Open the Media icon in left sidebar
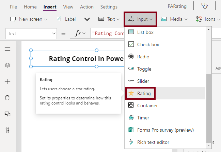The image size is (221, 153). tap(7, 114)
